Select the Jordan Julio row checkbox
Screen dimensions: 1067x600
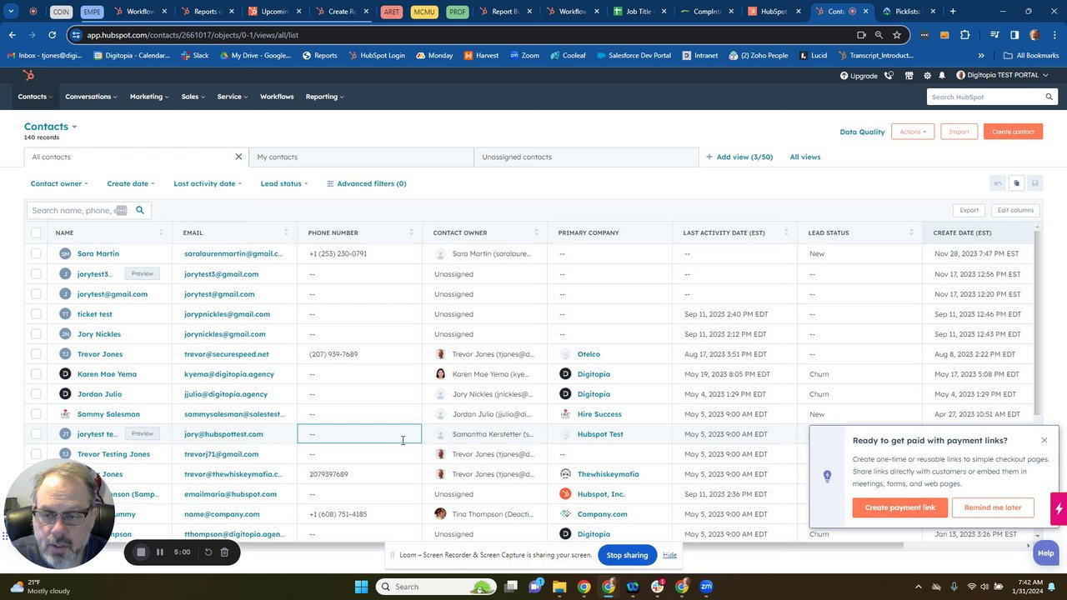coord(36,393)
